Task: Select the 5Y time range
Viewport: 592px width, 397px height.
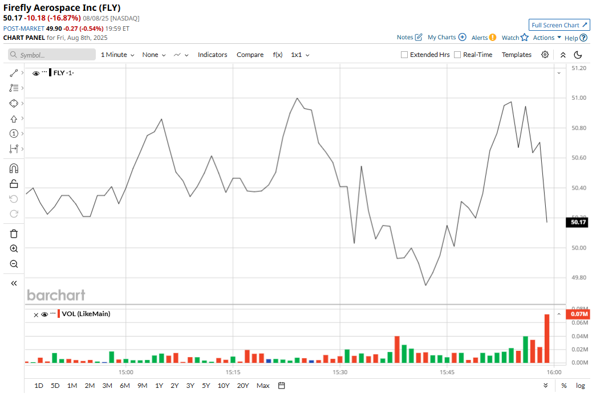Action: (x=206, y=386)
